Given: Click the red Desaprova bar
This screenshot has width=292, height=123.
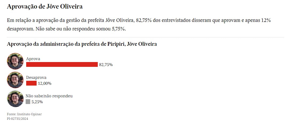Looking at the screenshot, I should [31, 83].
